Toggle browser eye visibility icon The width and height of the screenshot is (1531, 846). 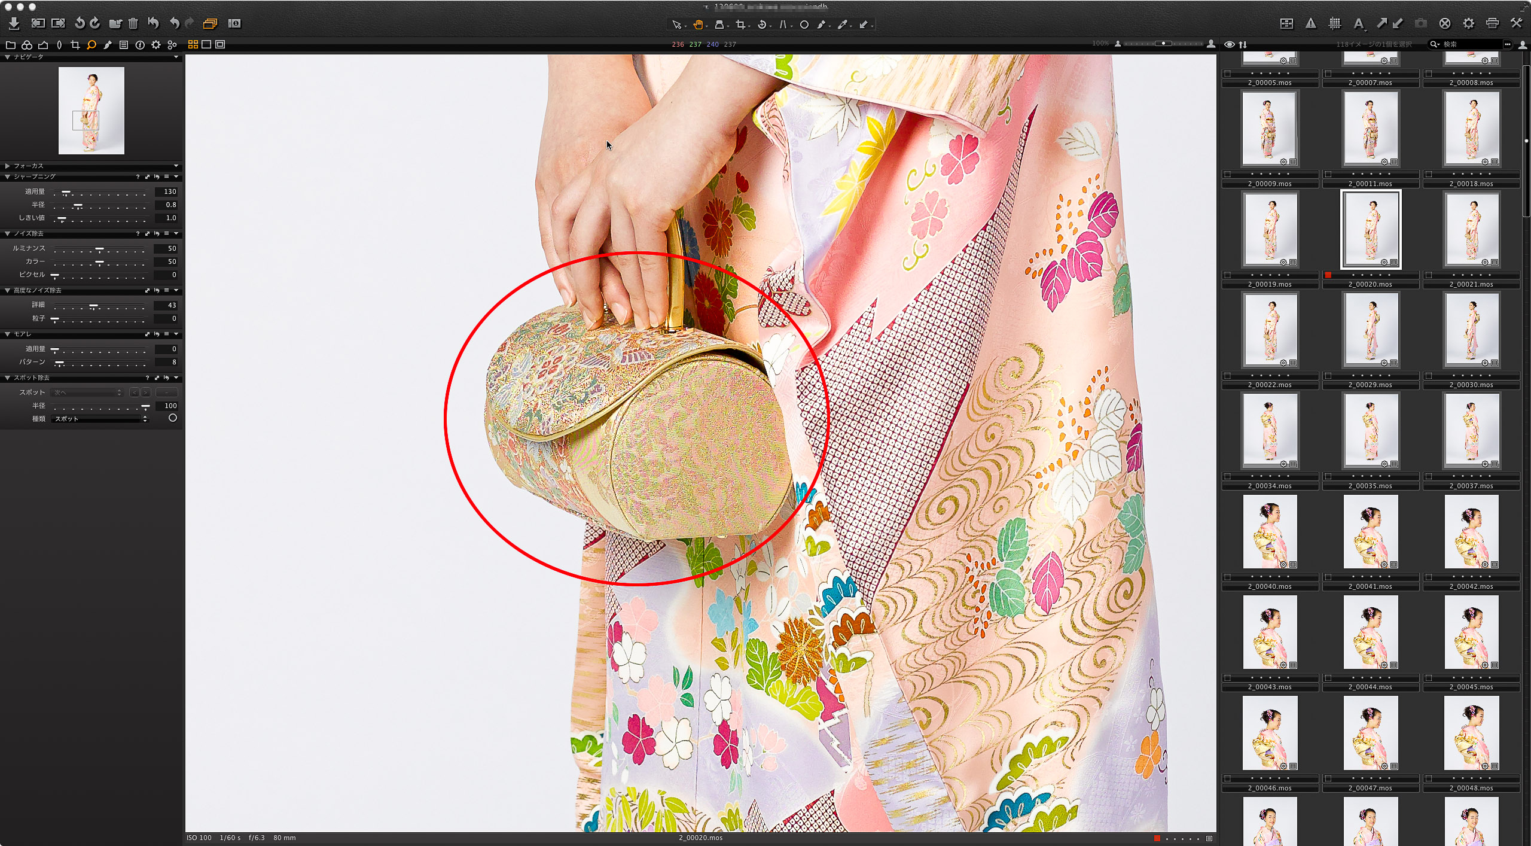pos(1230,44)
